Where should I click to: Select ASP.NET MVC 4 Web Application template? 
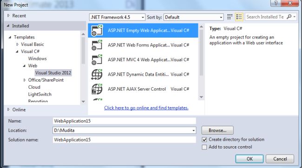tap(143, 60)
